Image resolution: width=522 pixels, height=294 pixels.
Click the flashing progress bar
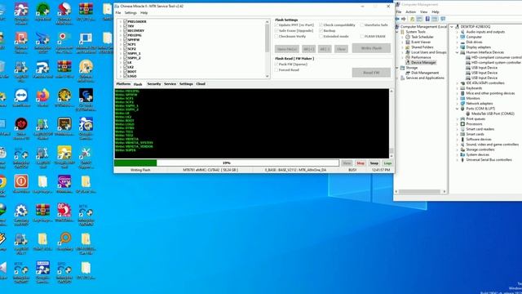click(227, 163)
